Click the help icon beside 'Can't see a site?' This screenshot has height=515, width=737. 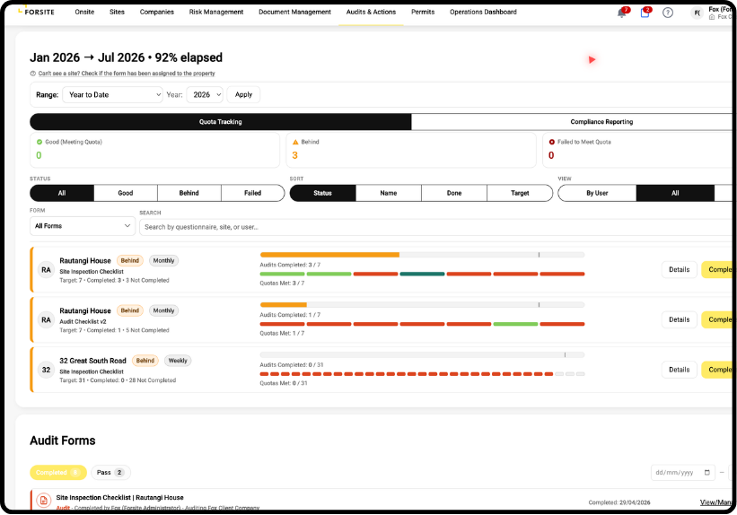pyautogui.click(x=33, y=74)
